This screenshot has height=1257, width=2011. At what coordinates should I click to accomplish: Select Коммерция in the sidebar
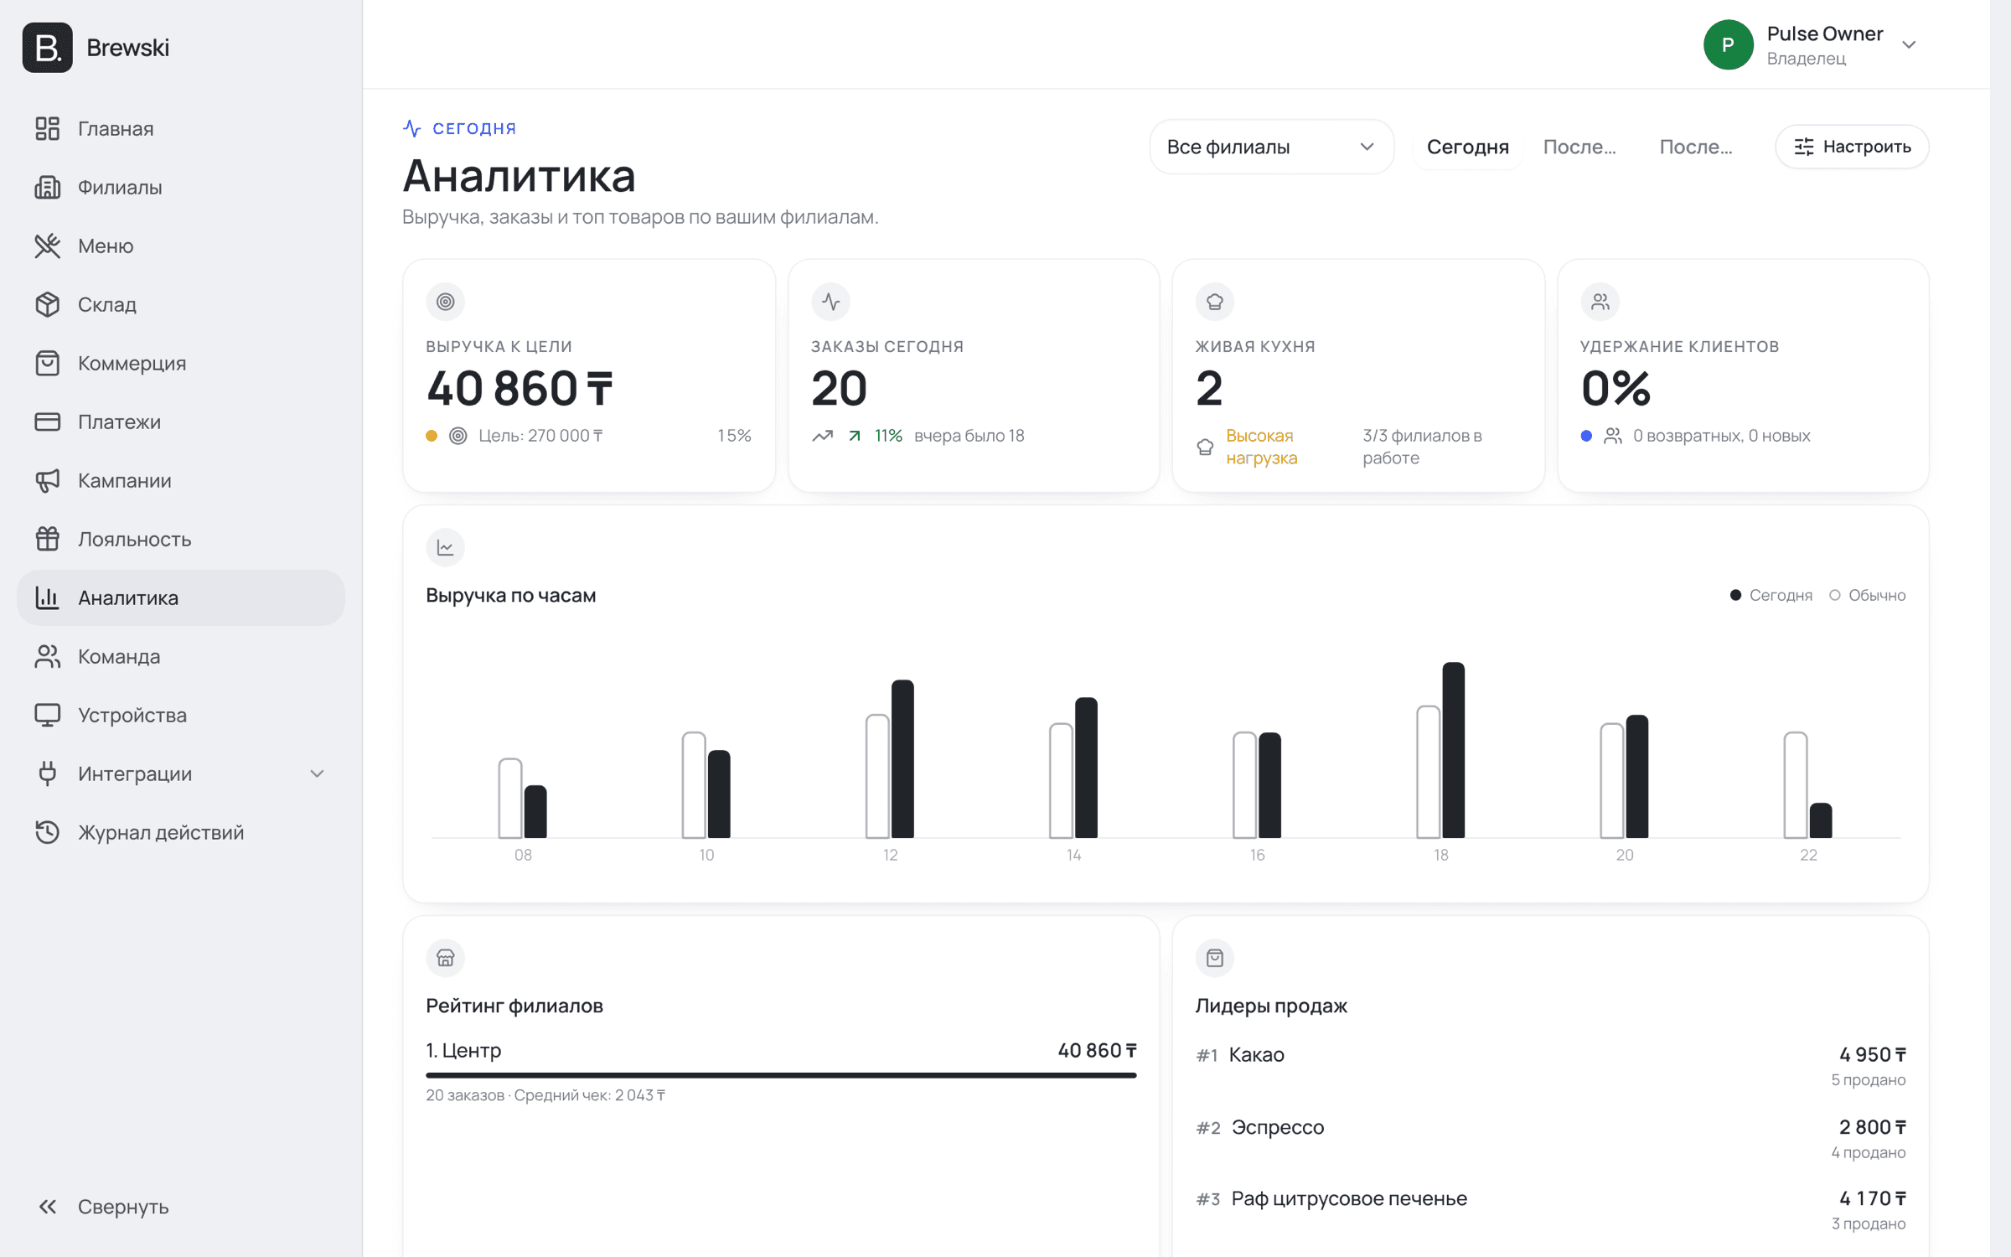180,363
